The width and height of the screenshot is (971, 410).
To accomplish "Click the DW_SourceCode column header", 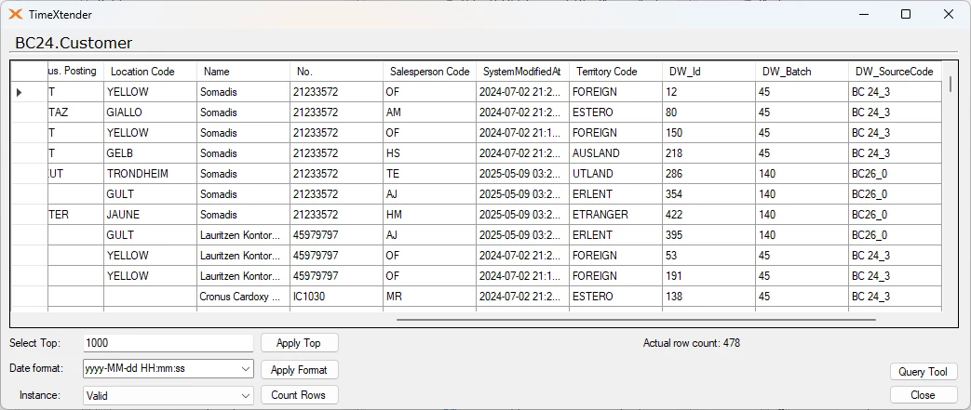I will point(896,71).
